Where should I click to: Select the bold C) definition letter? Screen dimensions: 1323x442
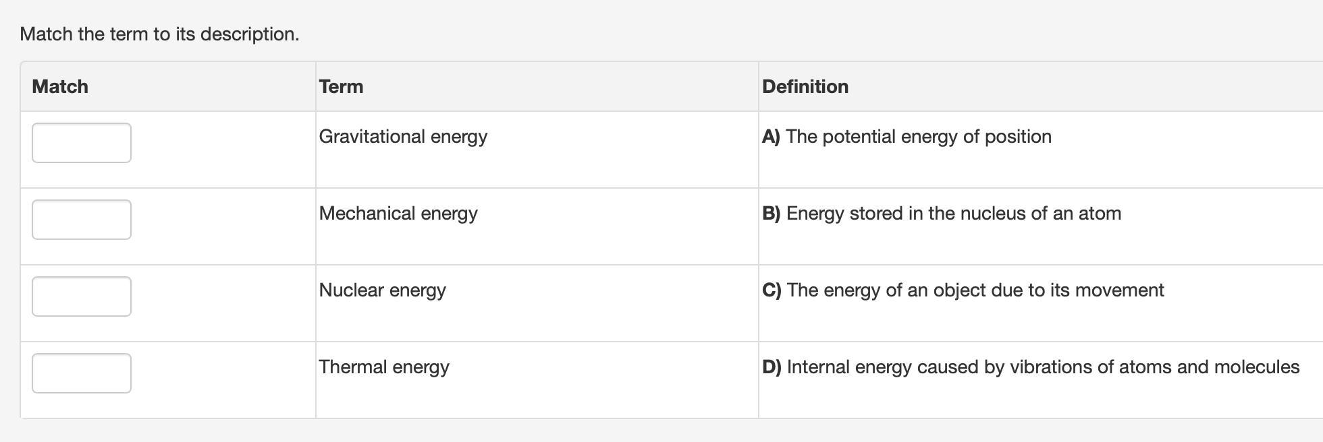point(772,290)
